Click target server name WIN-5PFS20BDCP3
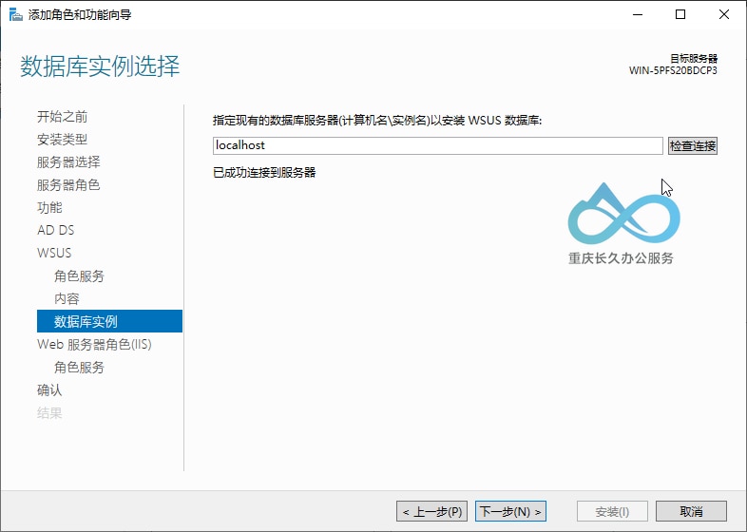This screenshot has height=532, width=747. [x=673, y=70]
